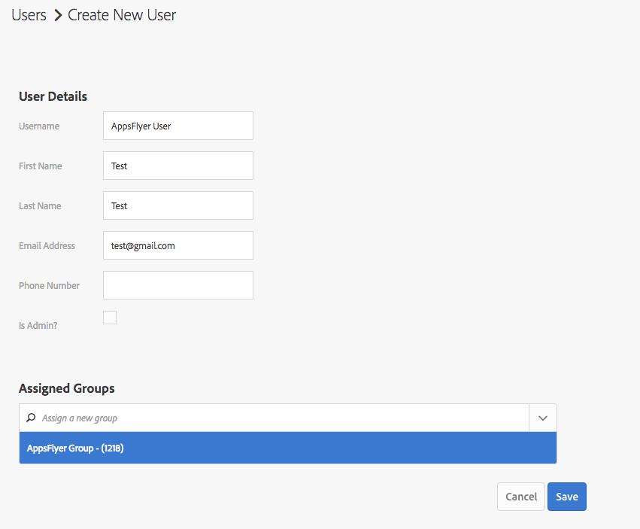The width and height of the screenshot is (640, 529).
Task: Click into the First Name text field
Action: click(177, 166)
